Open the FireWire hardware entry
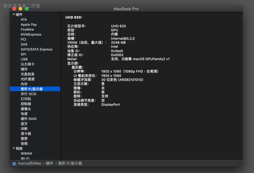This screenshot has width=254, height=173. point(27,29)
